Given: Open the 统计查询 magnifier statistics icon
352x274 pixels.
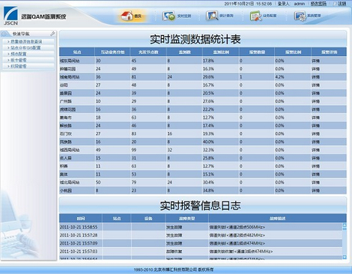Looking at the screenshot, I should [x=212, y=16].
